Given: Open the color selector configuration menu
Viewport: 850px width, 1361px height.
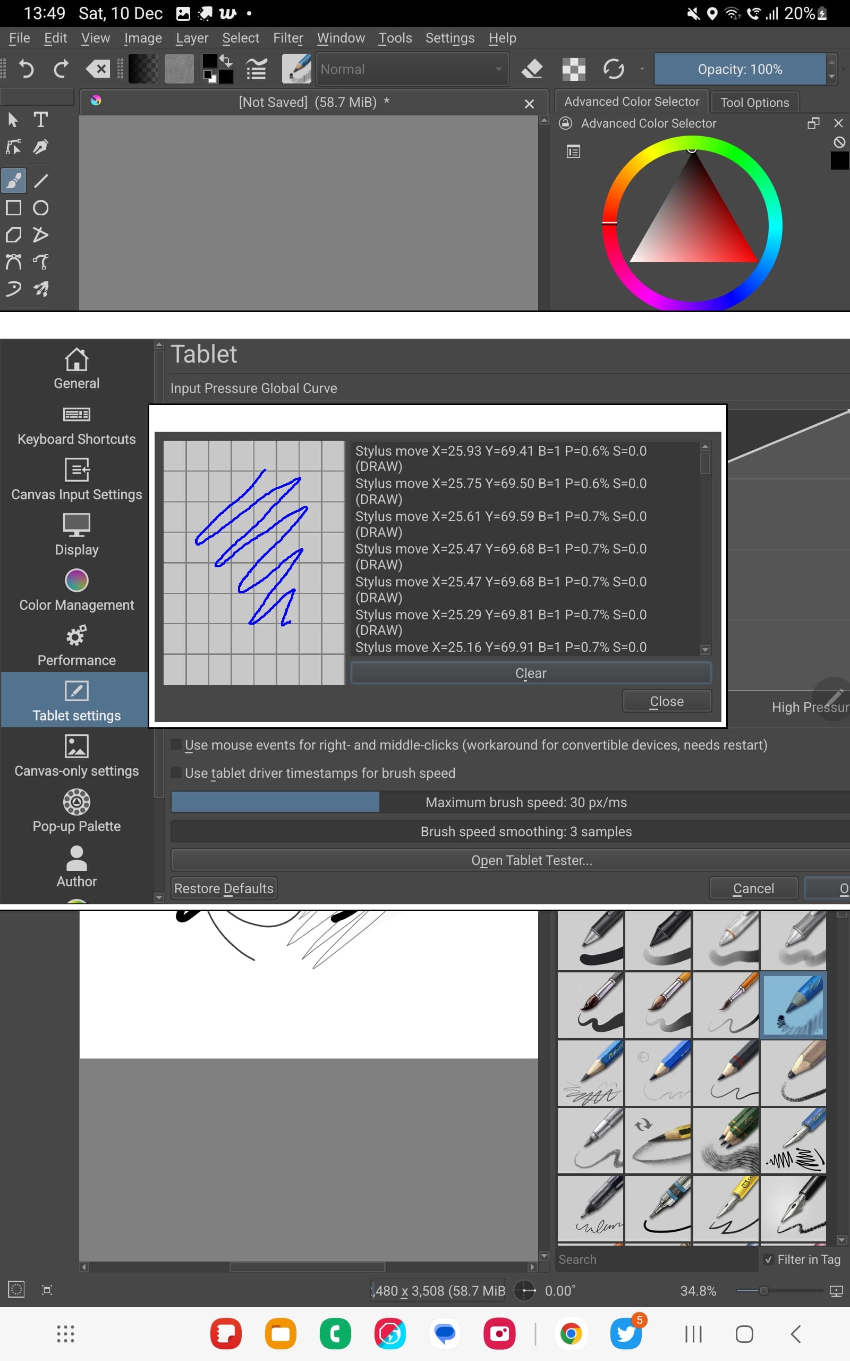Looking at the screenshot, I should point(572,152).
